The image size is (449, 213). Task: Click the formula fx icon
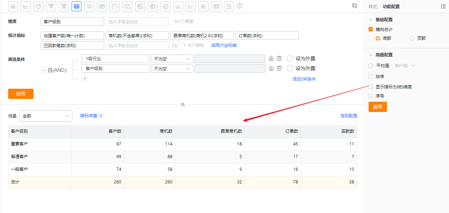click(175, 45)
